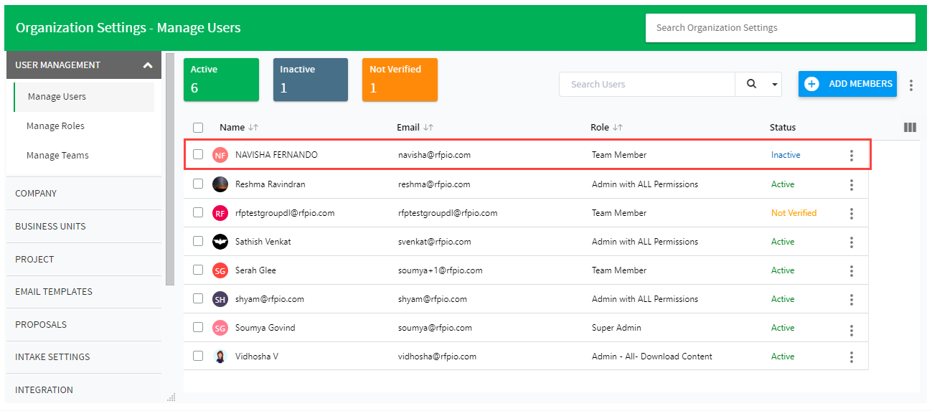The image size is (932, 411).
Task: Click the SH avatar of shyam@rfpio.com
Action: click(x=220, y=299)
